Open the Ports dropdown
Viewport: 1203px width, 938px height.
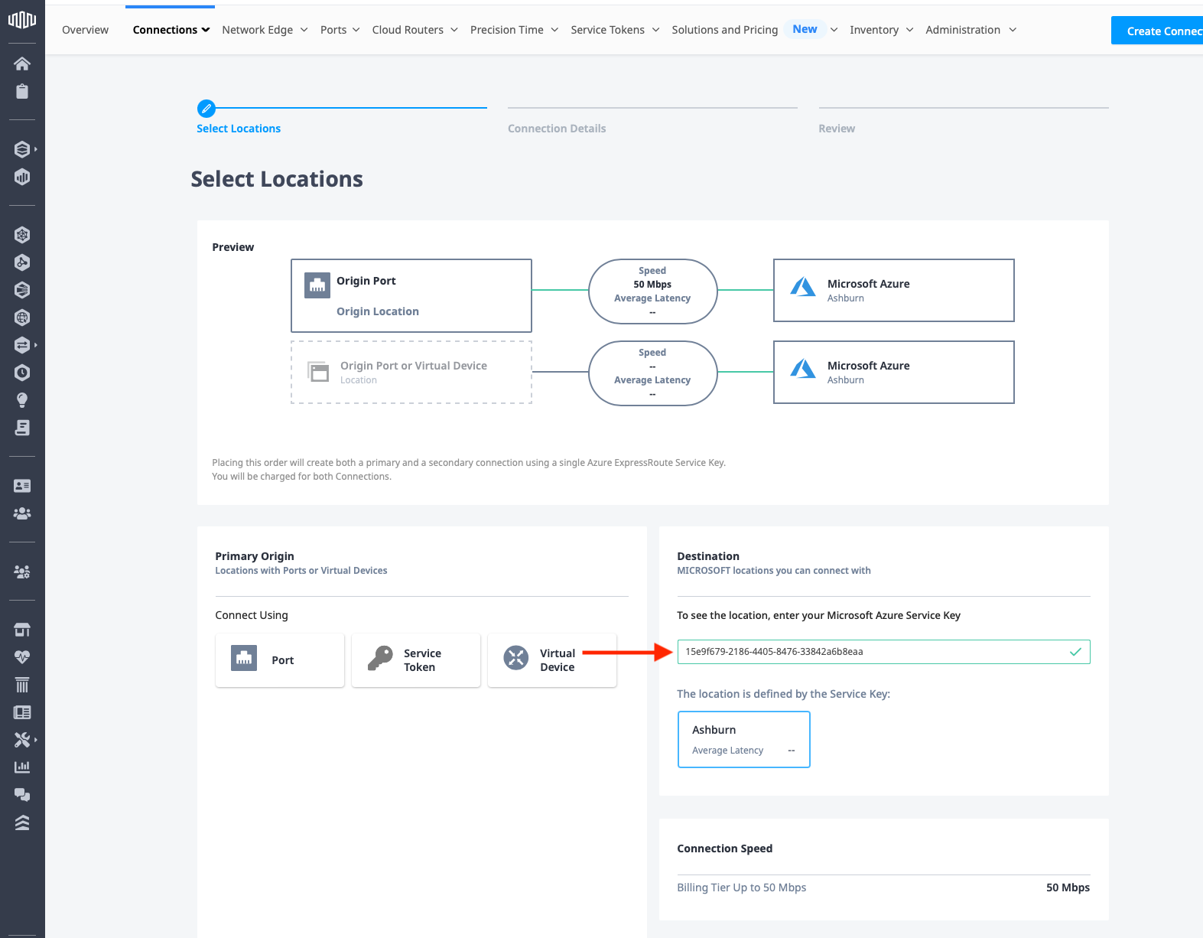(340, 30)
